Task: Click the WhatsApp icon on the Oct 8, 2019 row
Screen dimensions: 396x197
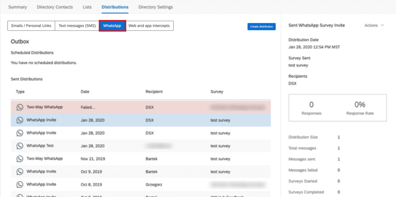Action: pos(20,184)
